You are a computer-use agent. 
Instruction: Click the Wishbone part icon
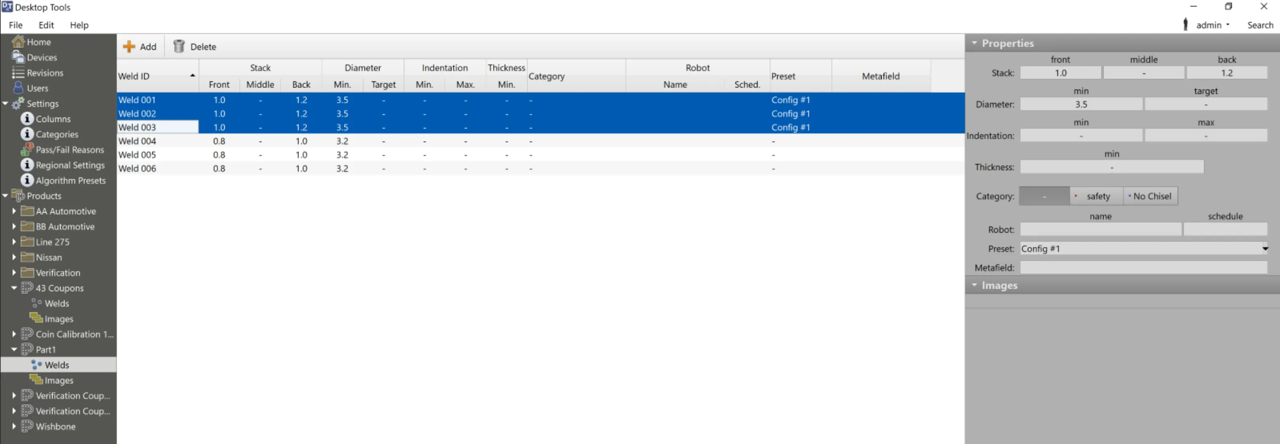[27, 426]
